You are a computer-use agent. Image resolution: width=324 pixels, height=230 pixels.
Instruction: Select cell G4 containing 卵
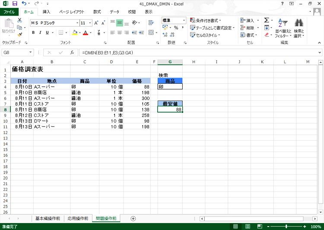point(170,87)
